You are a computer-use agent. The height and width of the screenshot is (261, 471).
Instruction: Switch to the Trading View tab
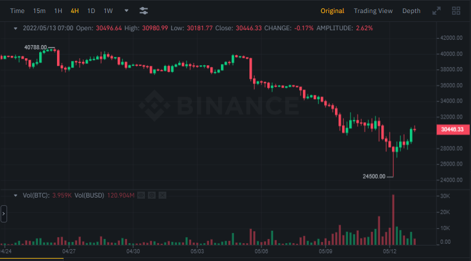[x=373, y=11]
